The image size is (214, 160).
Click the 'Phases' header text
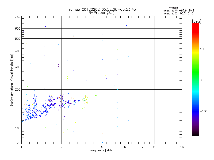point(173,8)
